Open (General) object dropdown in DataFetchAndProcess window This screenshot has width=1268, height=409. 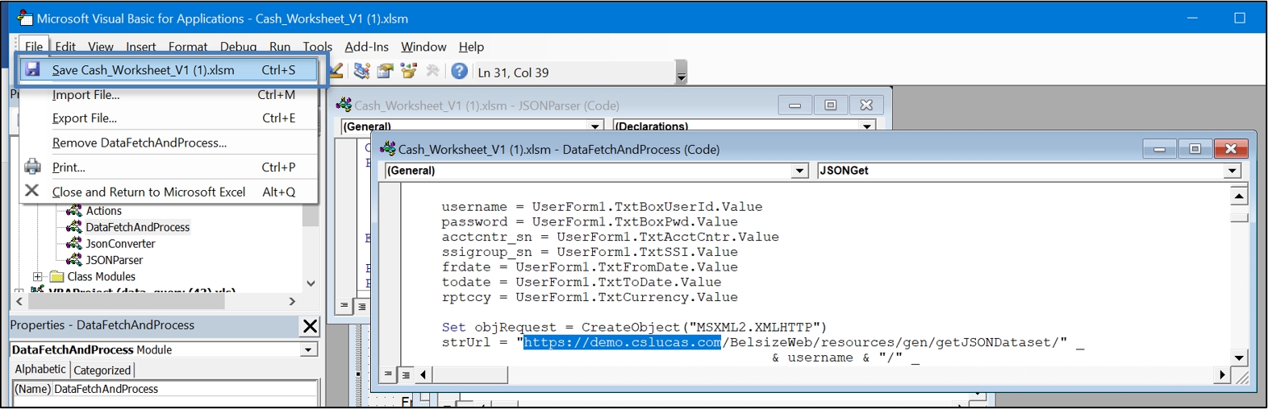pyautogui.click(x=799, y=171)
